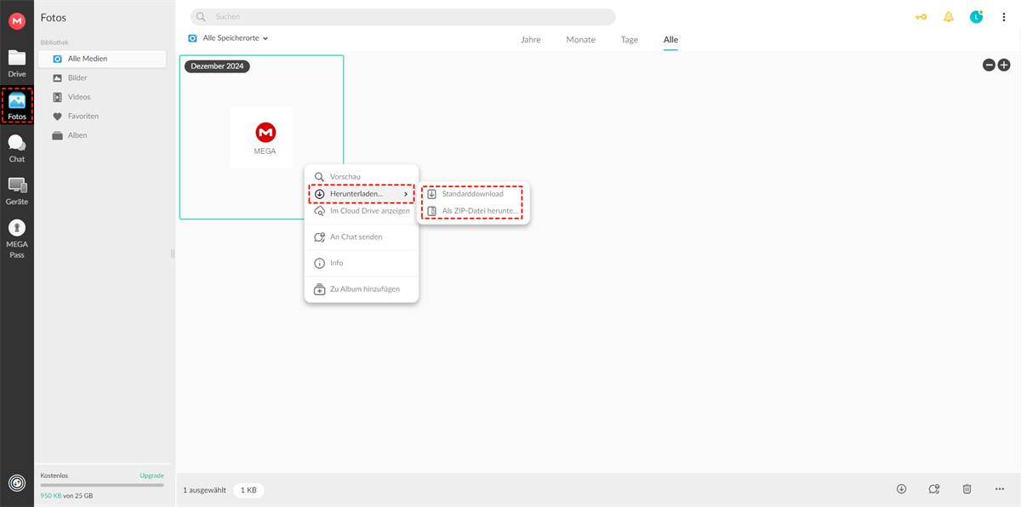1021x507 pixels.
Task: Click download icon in bottom bar
Action: click(x=902, y=489)
